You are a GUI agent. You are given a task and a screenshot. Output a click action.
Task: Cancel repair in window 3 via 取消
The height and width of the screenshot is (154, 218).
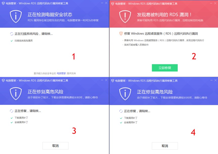tap(55, 146)
